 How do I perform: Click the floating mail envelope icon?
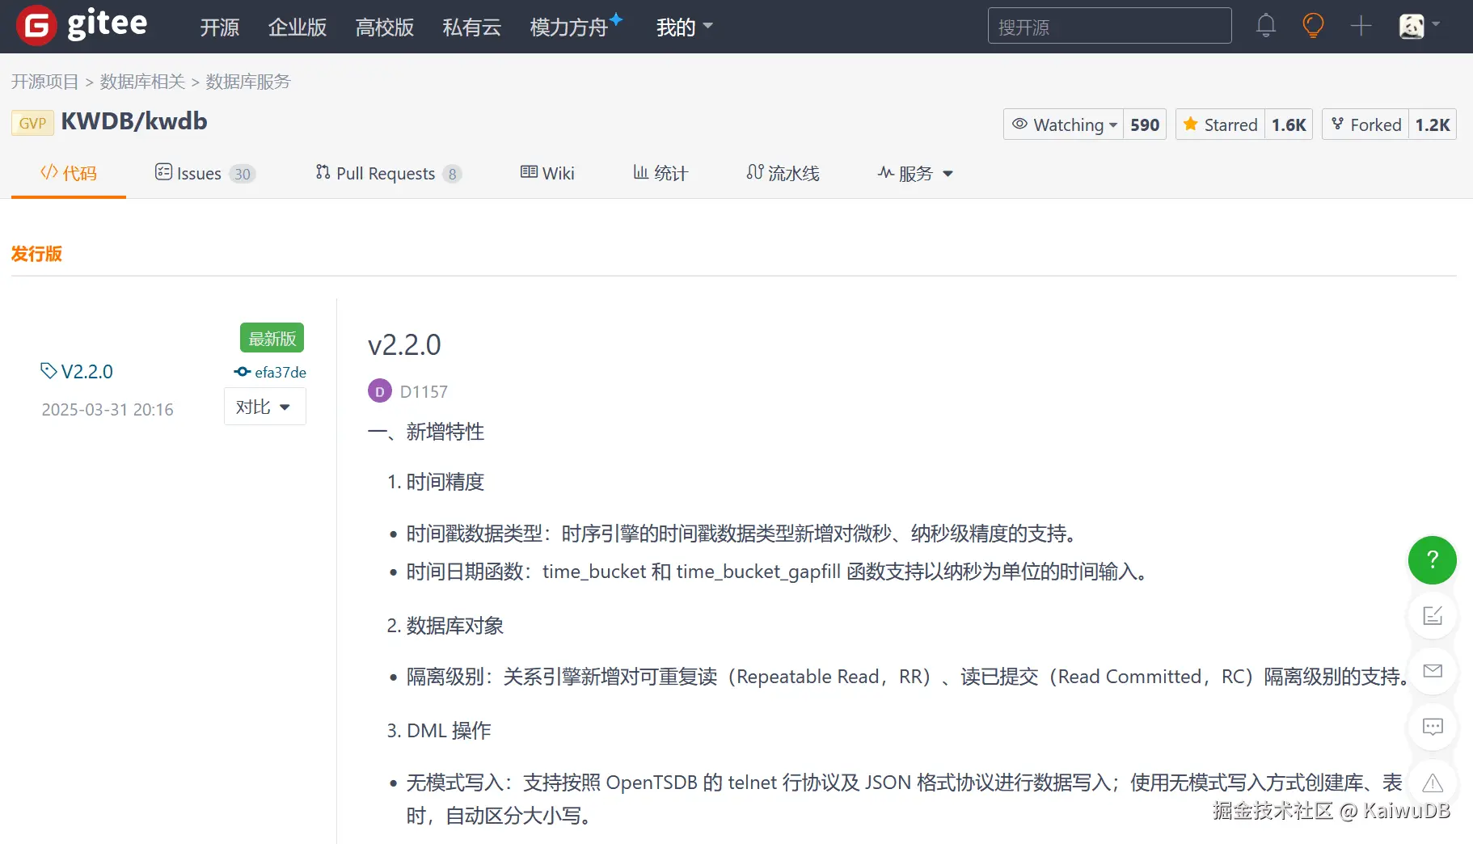click(x=1433, y=671)
